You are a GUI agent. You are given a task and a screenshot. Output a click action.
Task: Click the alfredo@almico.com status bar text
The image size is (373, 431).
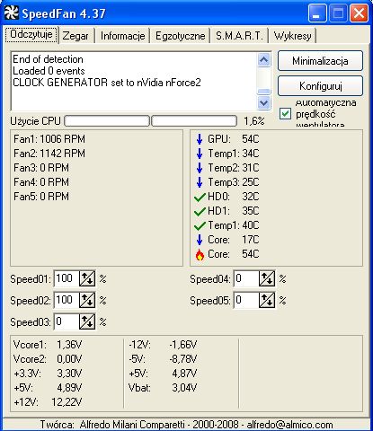click(289, 425)
